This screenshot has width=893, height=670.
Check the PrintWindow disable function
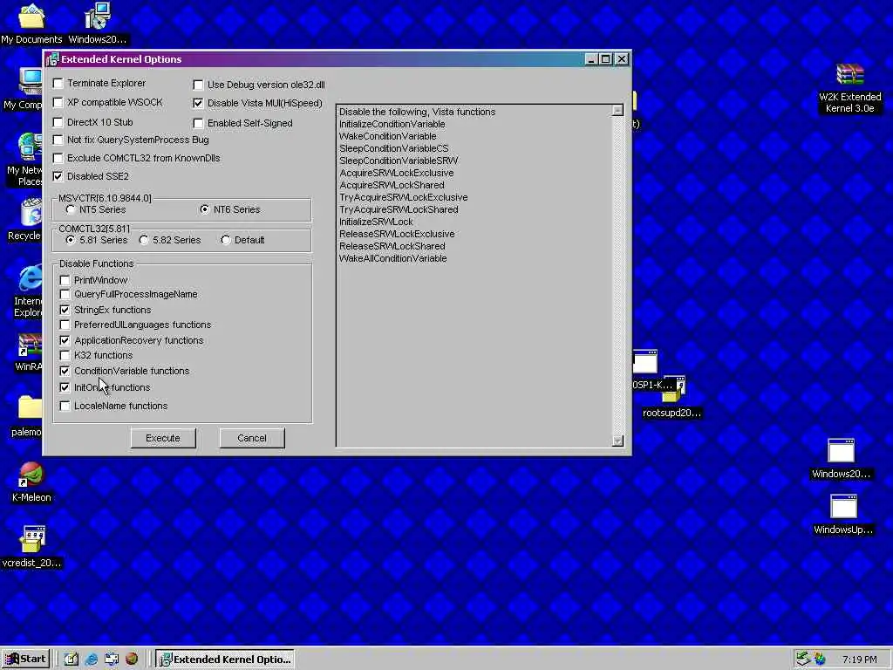click(x=65, y=280)
